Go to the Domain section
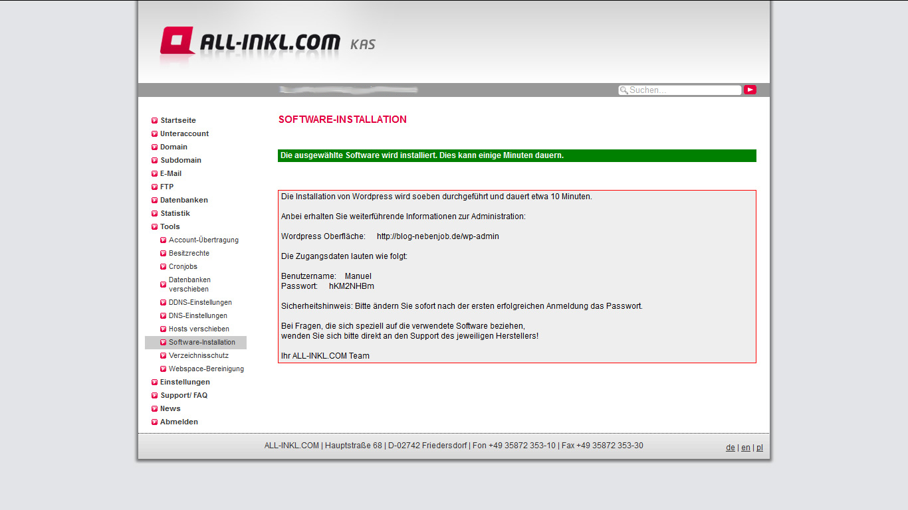The height and width of the screenshot is (510, 908). [173, 147]
